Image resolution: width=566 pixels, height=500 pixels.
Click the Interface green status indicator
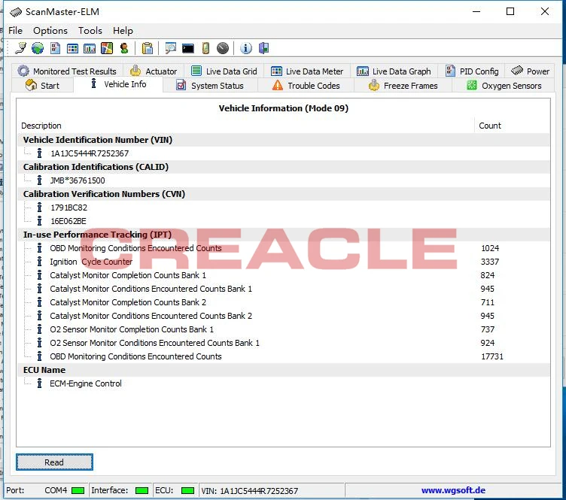(x=141, y=491)
